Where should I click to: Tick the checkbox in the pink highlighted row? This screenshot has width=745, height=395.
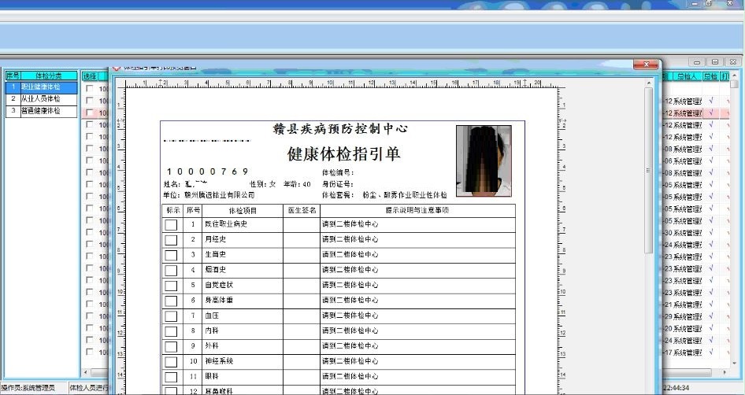coord(90,113)
